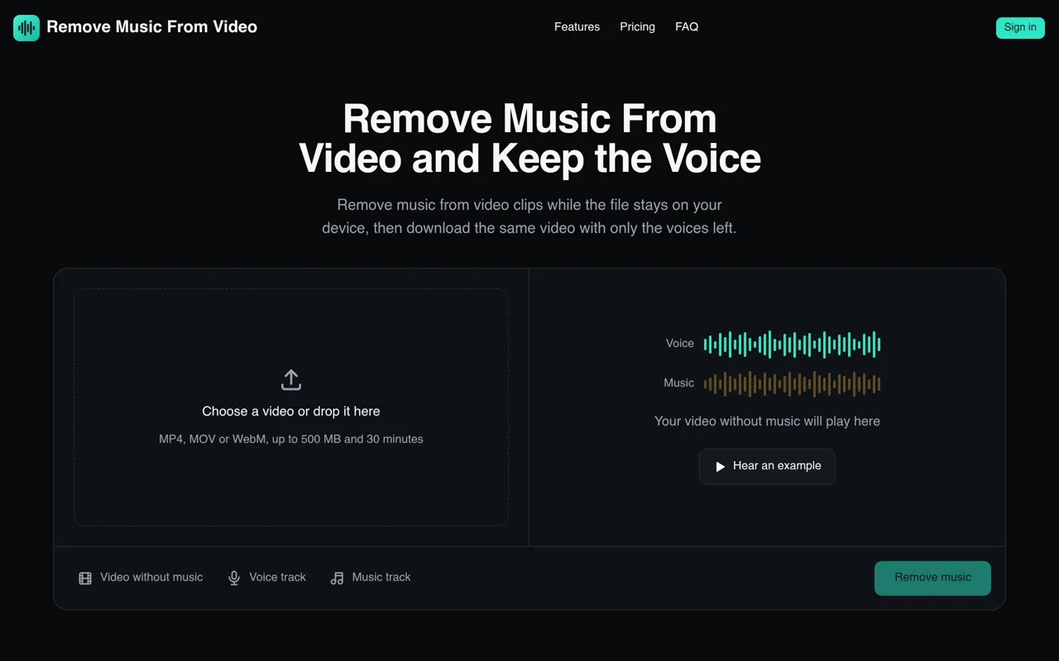The height and width of the screenshot is (661, 1059).
Task: Click the microphone icon beside Voice track
Action: click(234, 578)
